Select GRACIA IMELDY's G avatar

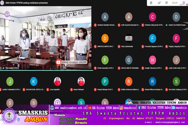coord(129,60)
